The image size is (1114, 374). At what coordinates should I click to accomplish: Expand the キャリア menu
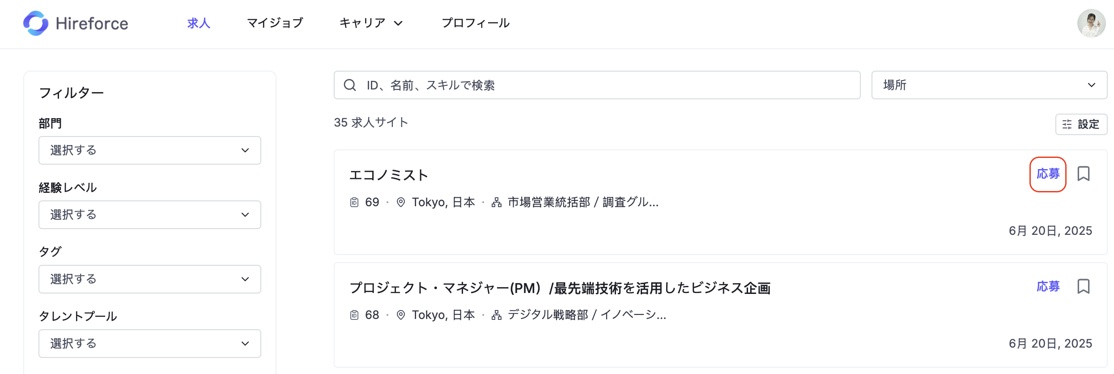point(371,23)
